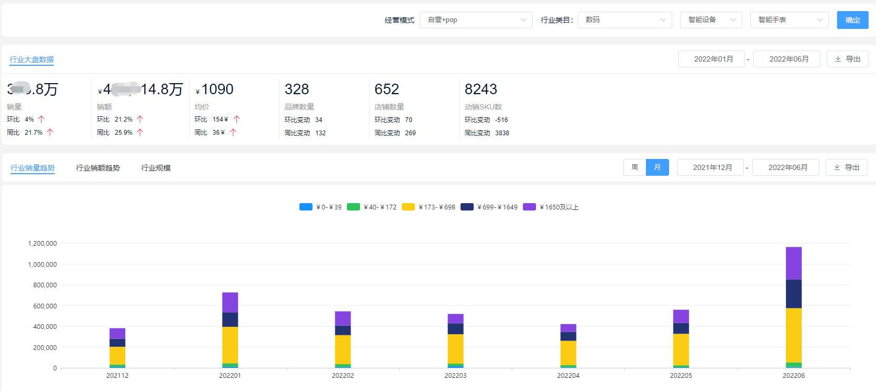Switch to 行业销量趋势 tab
The height and width of the screenshot is (391, 876).
pyautogui.click(x=33, y=168)
